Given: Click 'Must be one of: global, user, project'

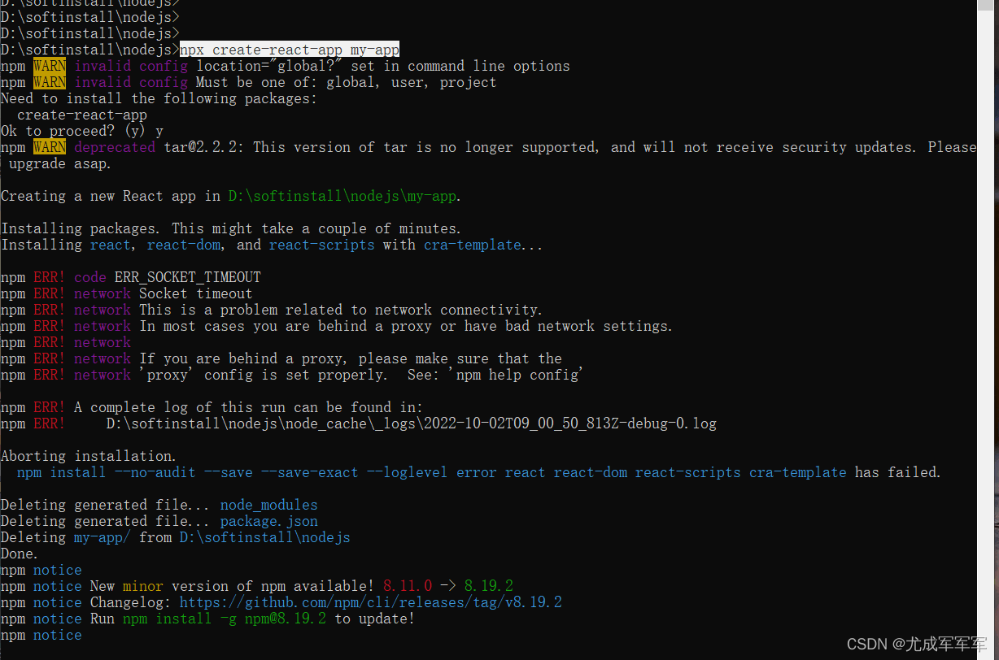Looking at the screenshot, I should click(x=347, y=82).
